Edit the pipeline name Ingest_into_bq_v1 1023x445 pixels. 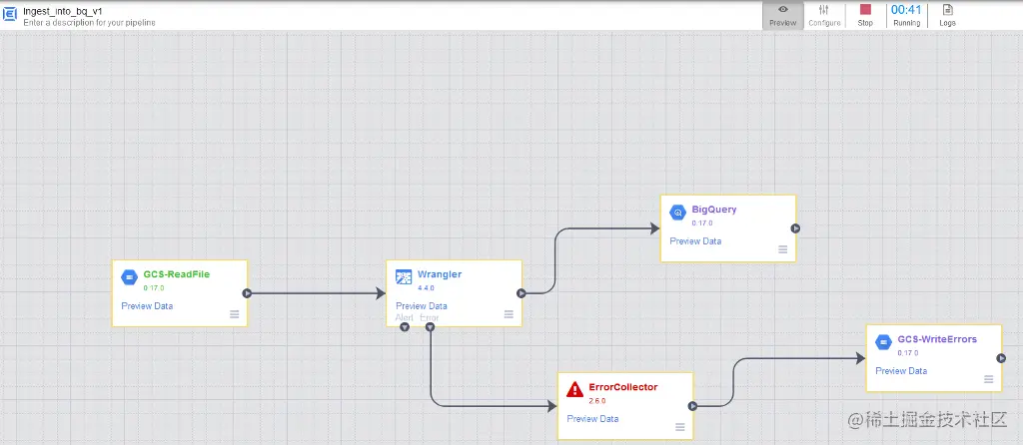coord(63,11)
